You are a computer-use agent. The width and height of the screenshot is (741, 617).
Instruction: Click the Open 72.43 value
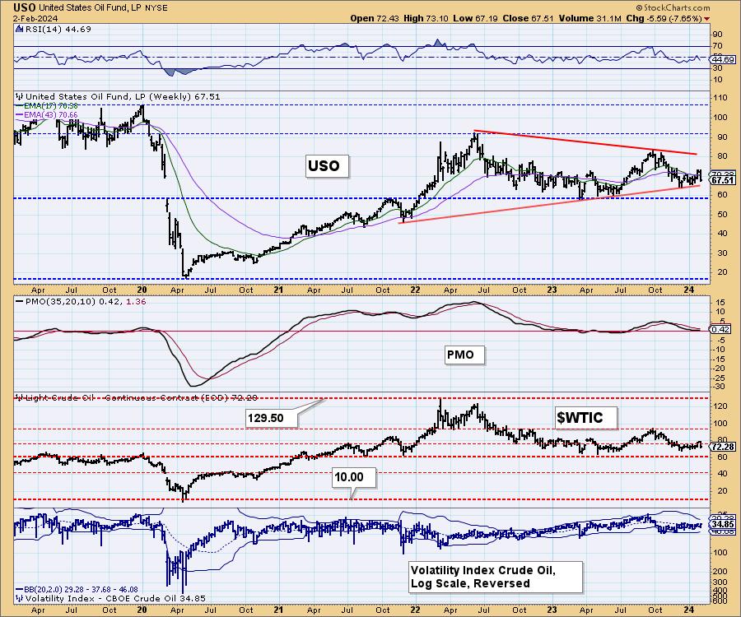[375, 18]
